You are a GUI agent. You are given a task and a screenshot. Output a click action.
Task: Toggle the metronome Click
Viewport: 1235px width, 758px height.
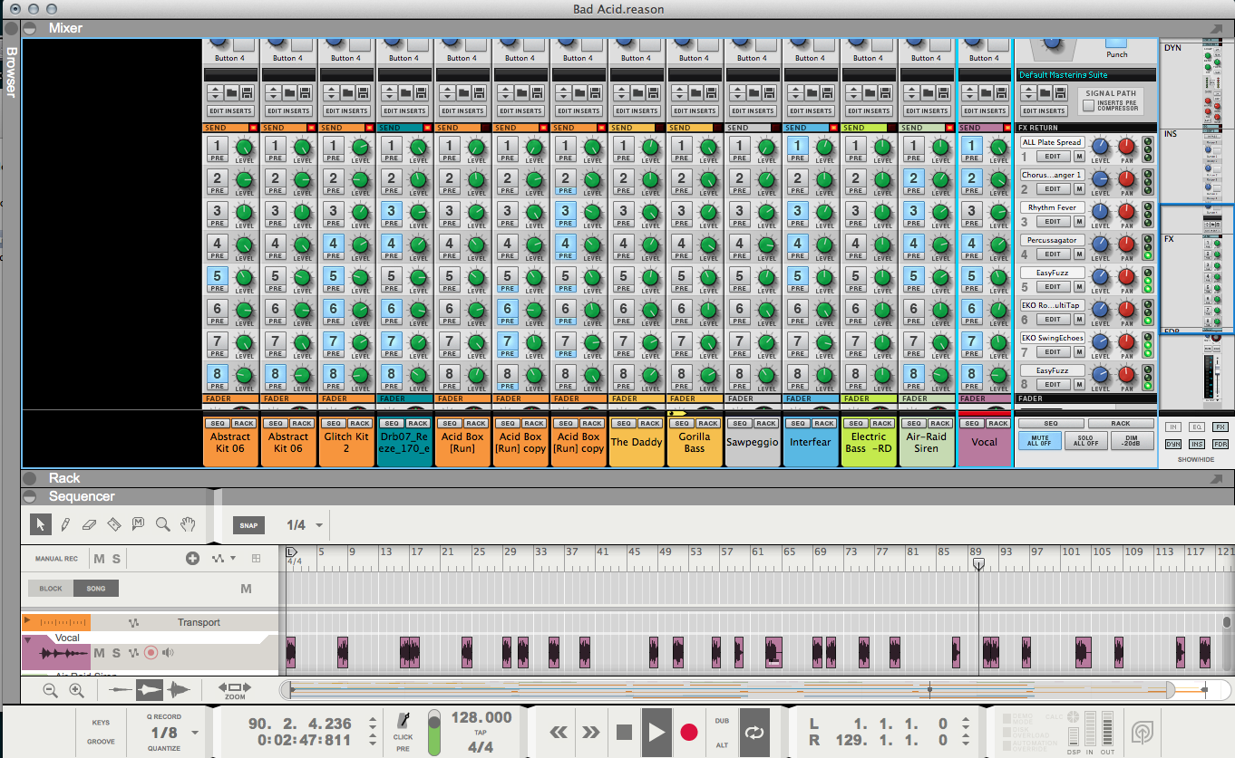(x=403, y=722)
